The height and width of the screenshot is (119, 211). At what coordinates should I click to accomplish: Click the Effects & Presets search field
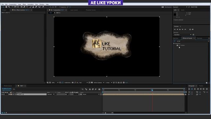(191, 41)
